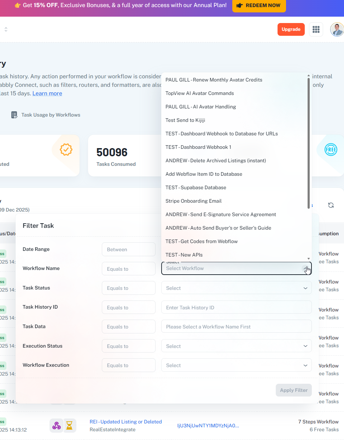Select 'Stripe Onboarding Email' workflow option
Image resolution: width=344 pixels, height=444 pixels.
(x=193, y=201)
